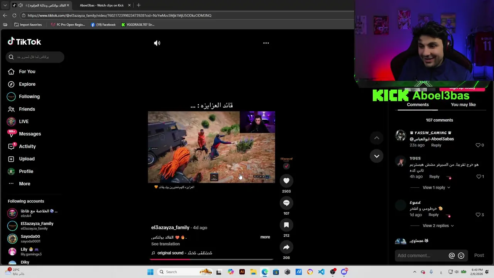Open the YGGDRASIL707 Kick bookmark

coord(137,25)
